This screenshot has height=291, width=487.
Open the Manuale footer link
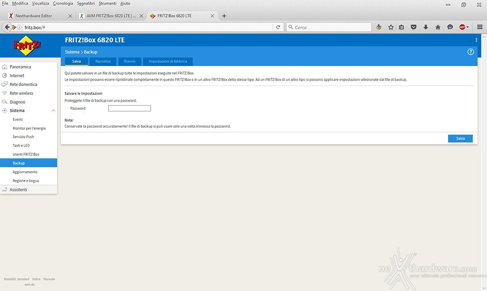(x=49, y=279)
